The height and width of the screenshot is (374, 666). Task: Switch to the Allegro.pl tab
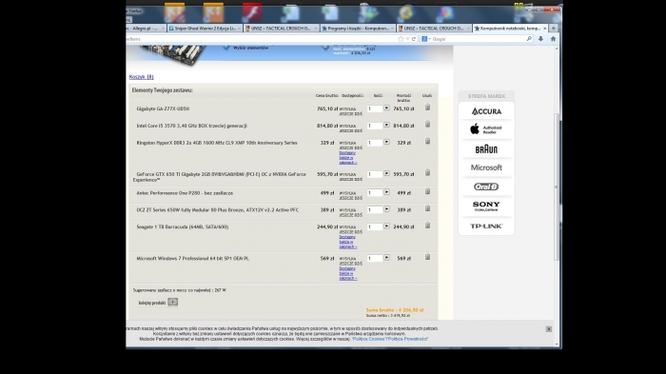coord(146,28)
